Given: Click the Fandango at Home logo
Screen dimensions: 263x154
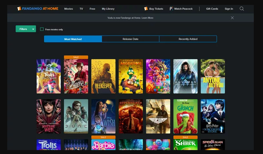Looking at the screenshot, I should coord(38,9).
